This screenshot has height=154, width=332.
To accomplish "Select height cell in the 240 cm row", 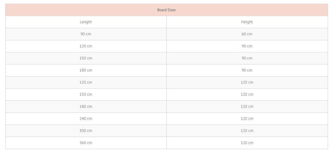I will [247, 119].
